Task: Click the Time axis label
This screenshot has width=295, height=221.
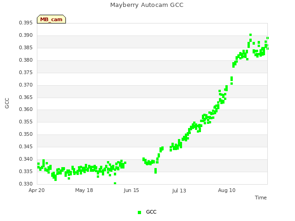Action: [x=261, y=198]
